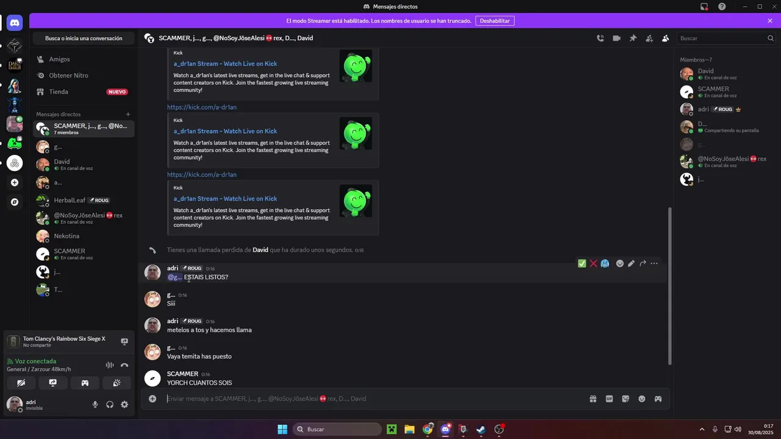View SCAMMER in member list
The image size is (781, 439).
point(724,91)
